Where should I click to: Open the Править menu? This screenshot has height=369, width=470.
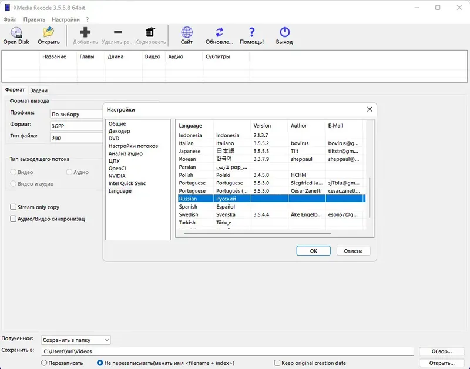click(34, 19)
